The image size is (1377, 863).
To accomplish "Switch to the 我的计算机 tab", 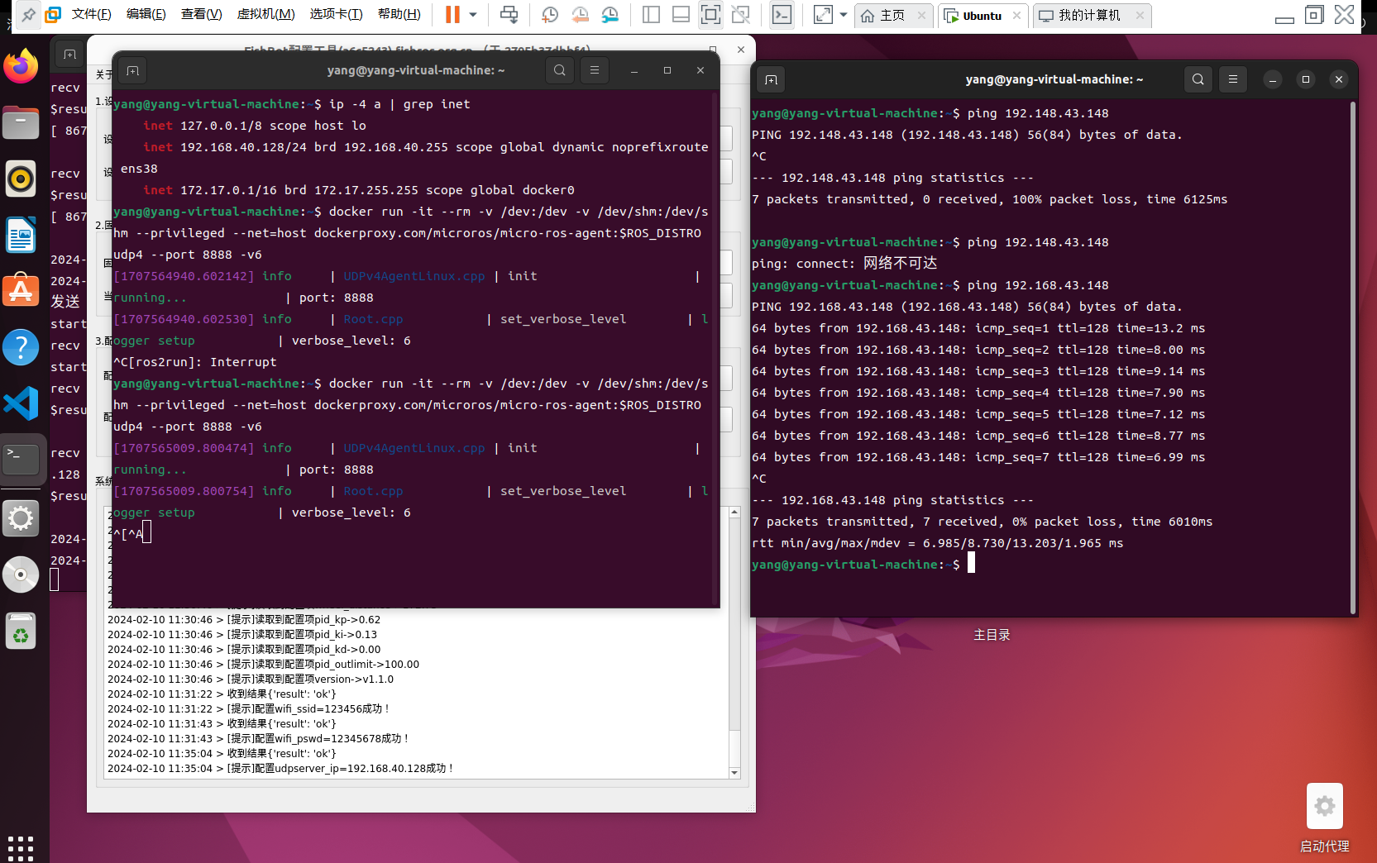I will coord(1090,15).
